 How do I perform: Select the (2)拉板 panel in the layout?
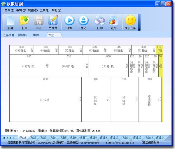[x=45, y=100]
